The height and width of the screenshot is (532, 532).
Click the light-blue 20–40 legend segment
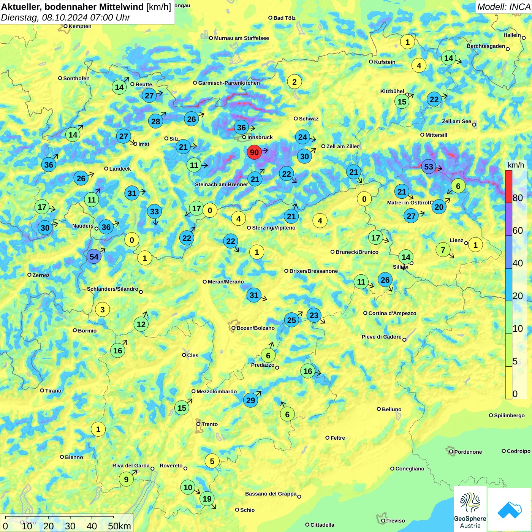point(509,285)
